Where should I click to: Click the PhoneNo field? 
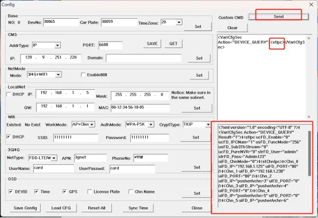151,158
